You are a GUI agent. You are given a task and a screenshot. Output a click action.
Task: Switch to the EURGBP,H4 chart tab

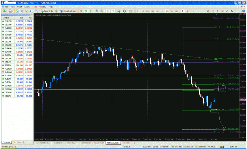tap(127, 143)
